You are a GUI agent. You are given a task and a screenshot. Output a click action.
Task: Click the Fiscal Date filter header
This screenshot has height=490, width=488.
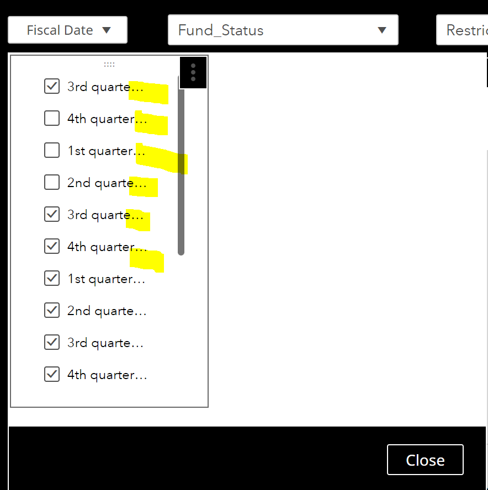tap(60, 30)
